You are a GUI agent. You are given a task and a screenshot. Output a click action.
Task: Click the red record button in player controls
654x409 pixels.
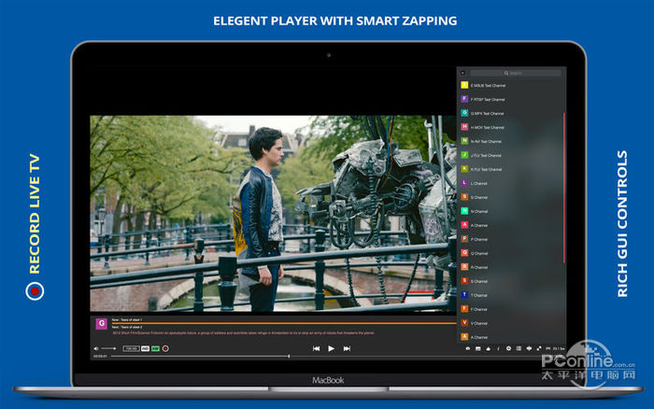click(165, 348)
